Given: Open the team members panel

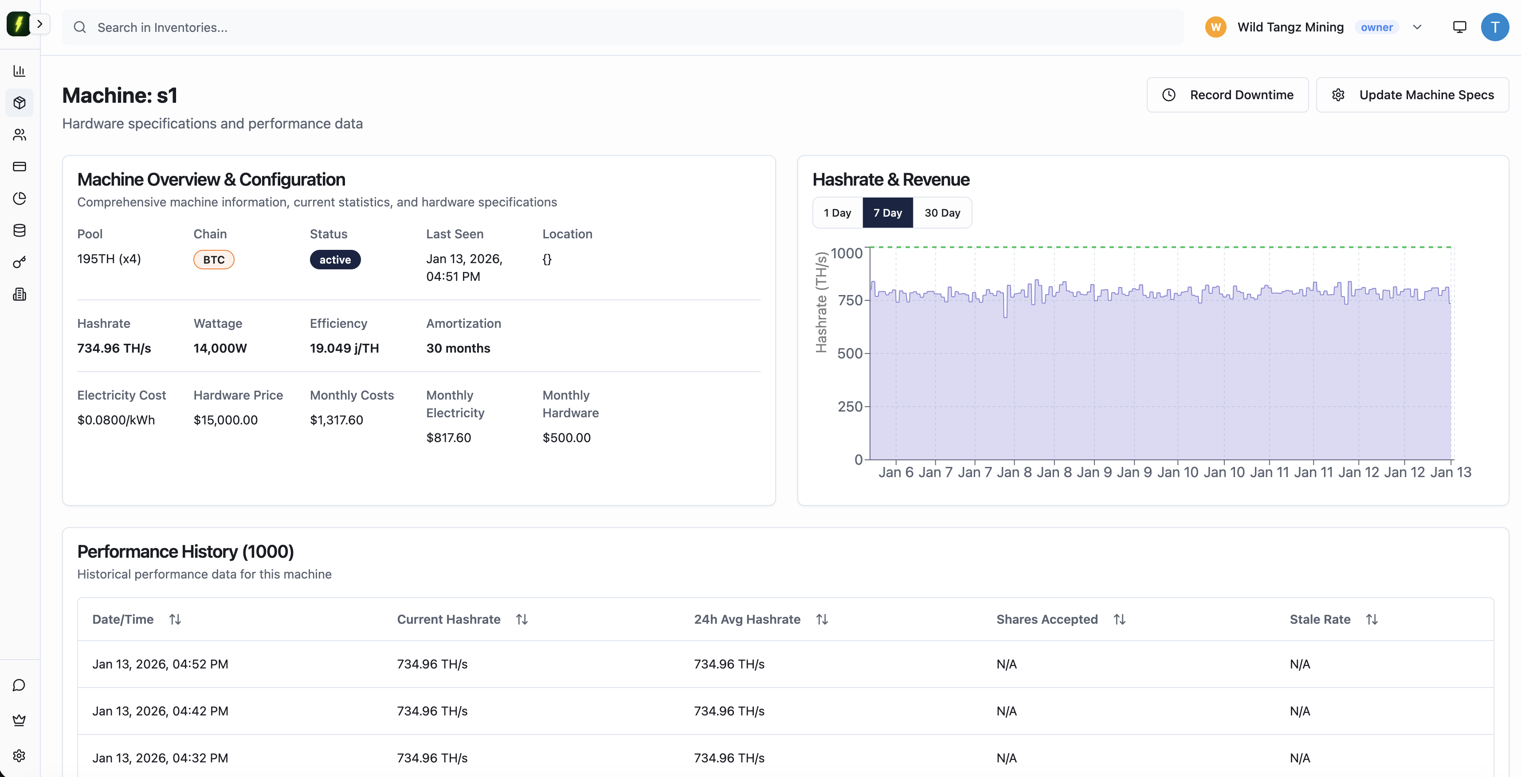Looking at the screenshot, I should click(x=20, y=135).
